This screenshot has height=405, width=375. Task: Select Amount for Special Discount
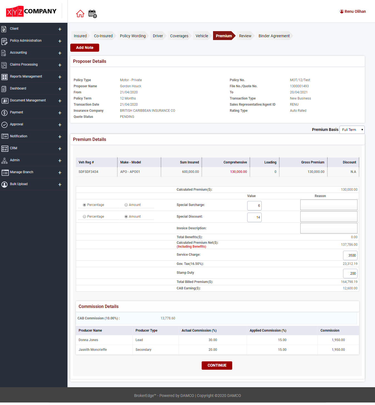pyautogui.click(x=126, y=217)
